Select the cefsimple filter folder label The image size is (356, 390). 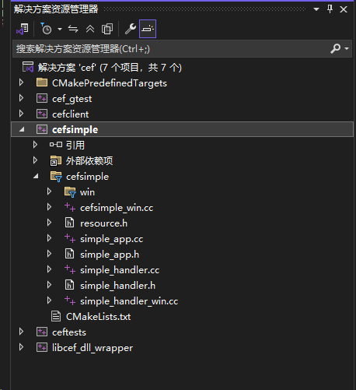pyautogui.click(x=87, y=177)
